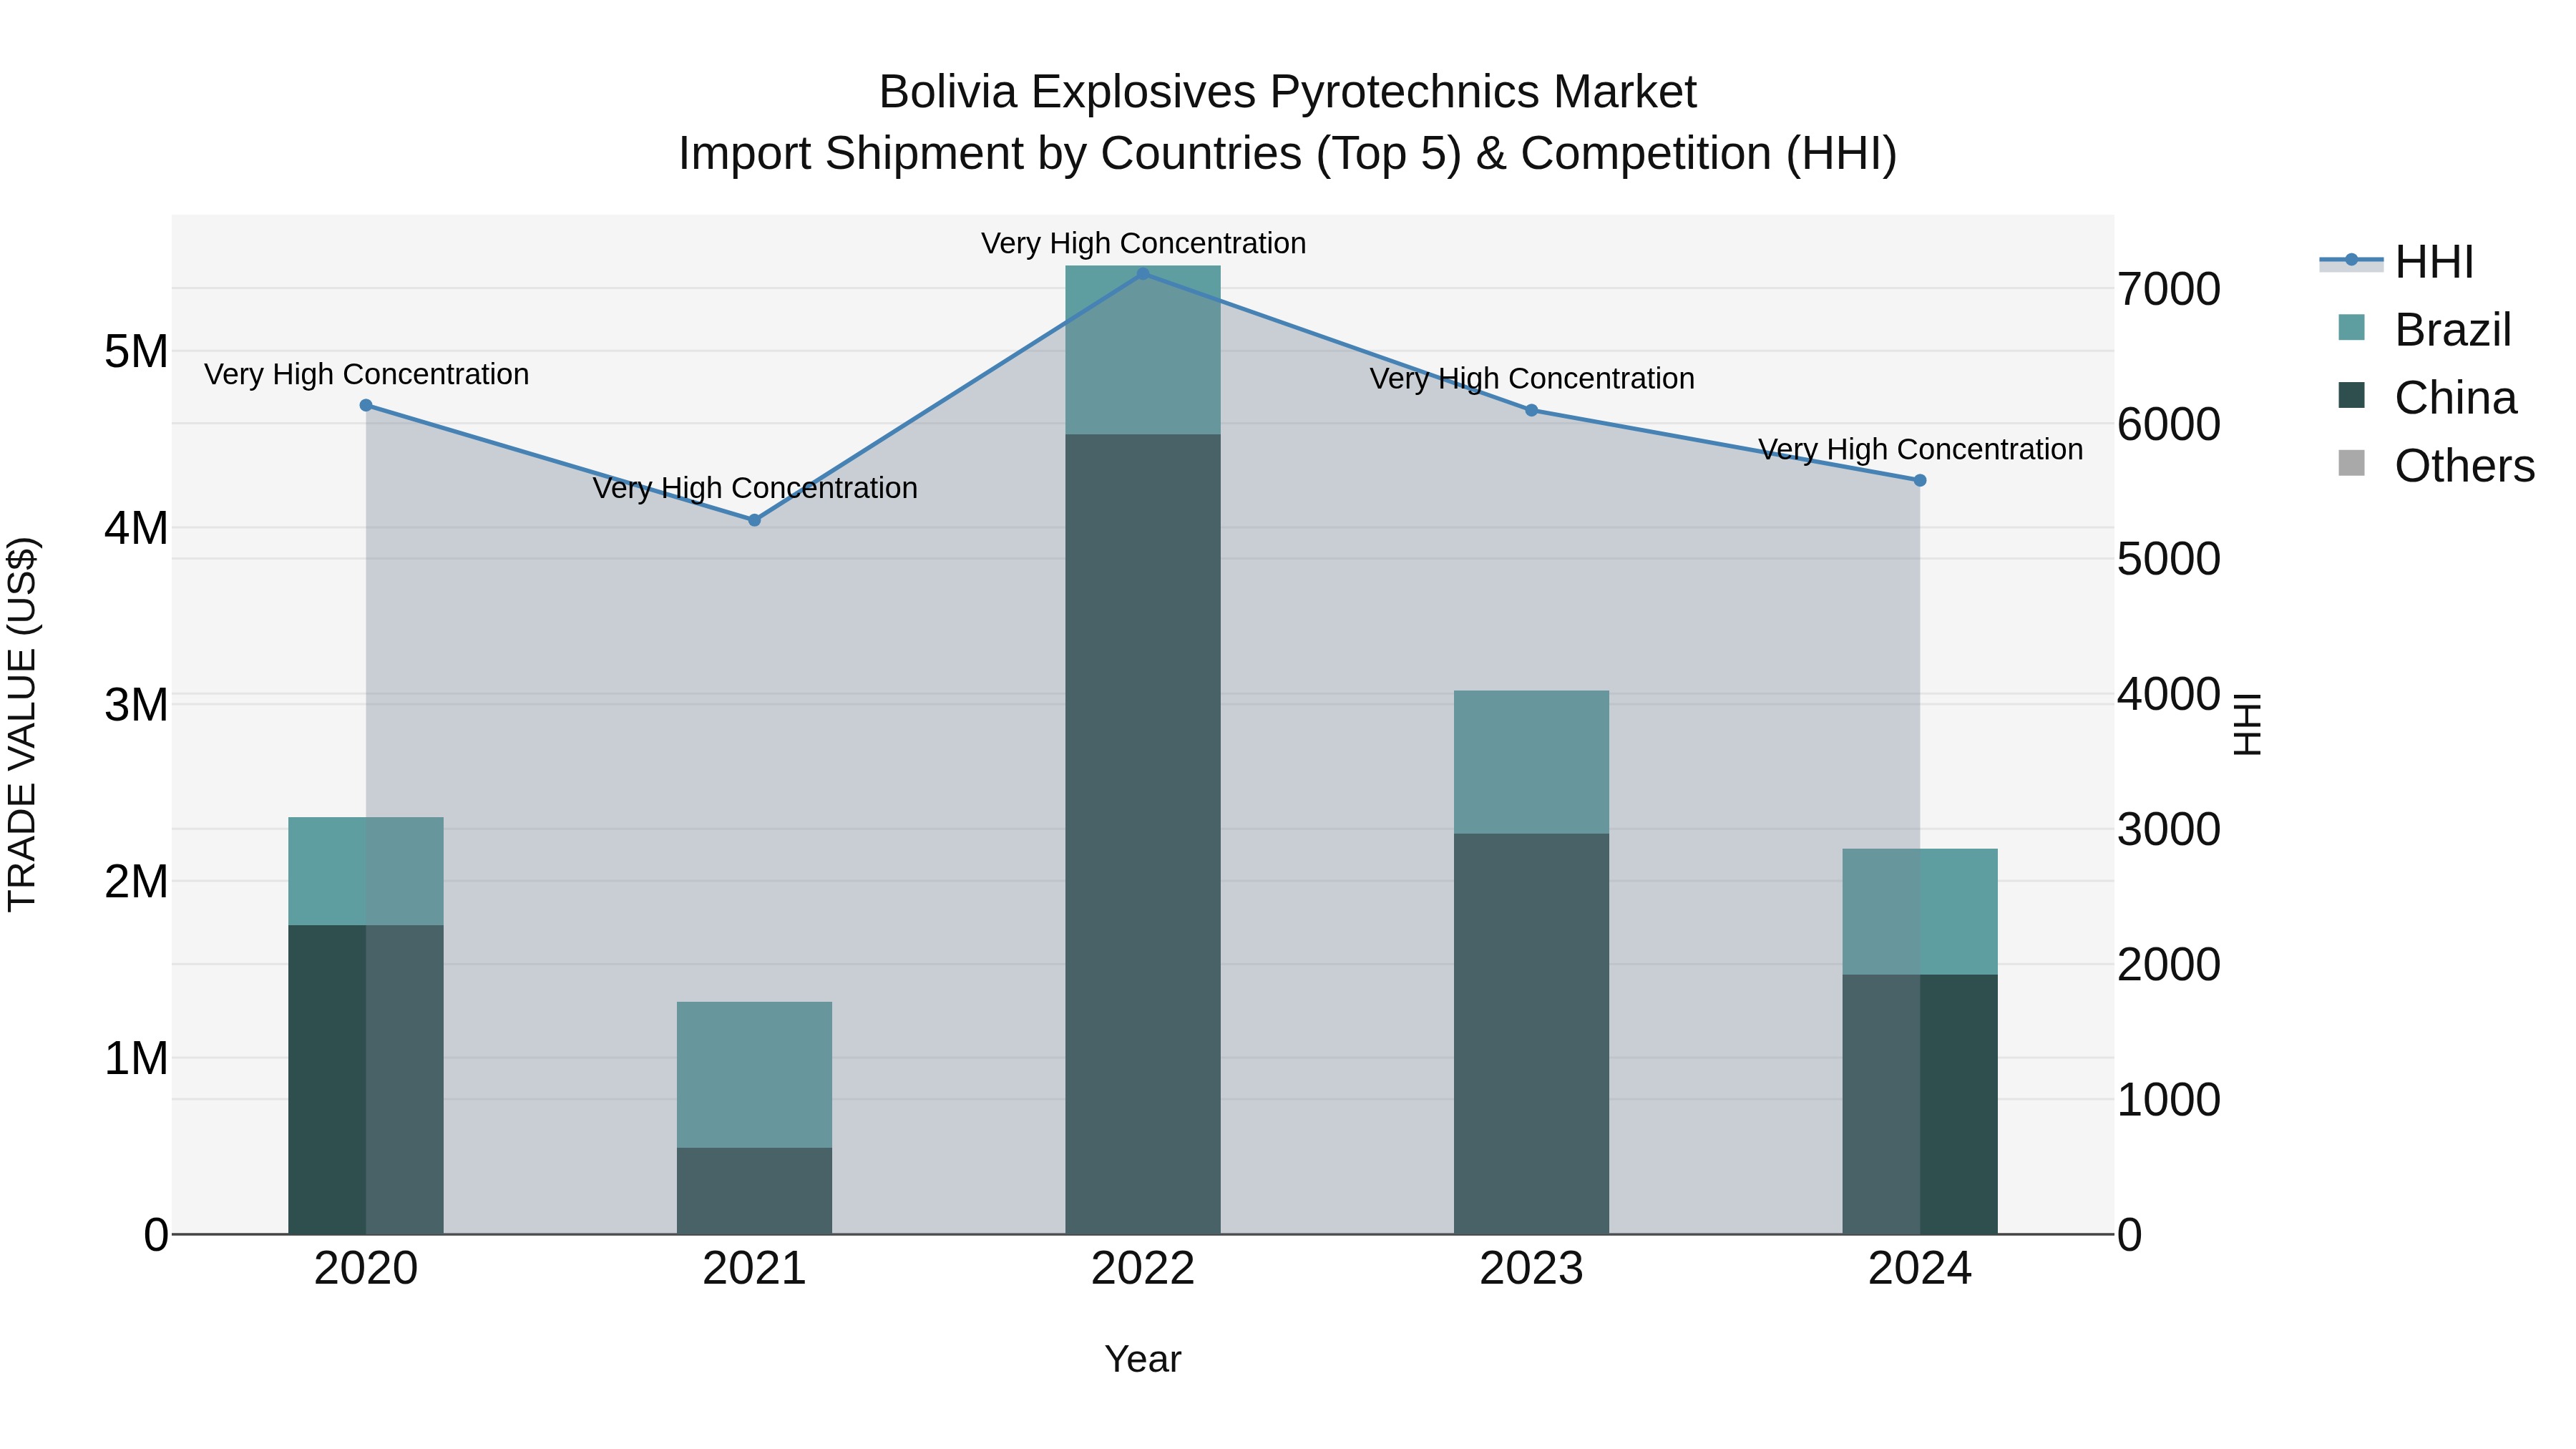The height and width of the screenshot is (1449, 2576).
Task: Toggle the Others legend entry
Action: [2436, 466]
